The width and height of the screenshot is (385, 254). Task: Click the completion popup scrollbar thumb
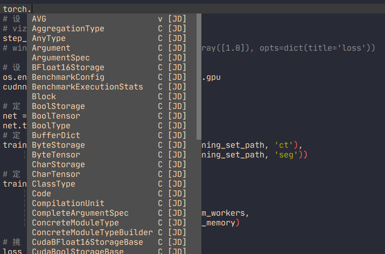coord(199,75)
